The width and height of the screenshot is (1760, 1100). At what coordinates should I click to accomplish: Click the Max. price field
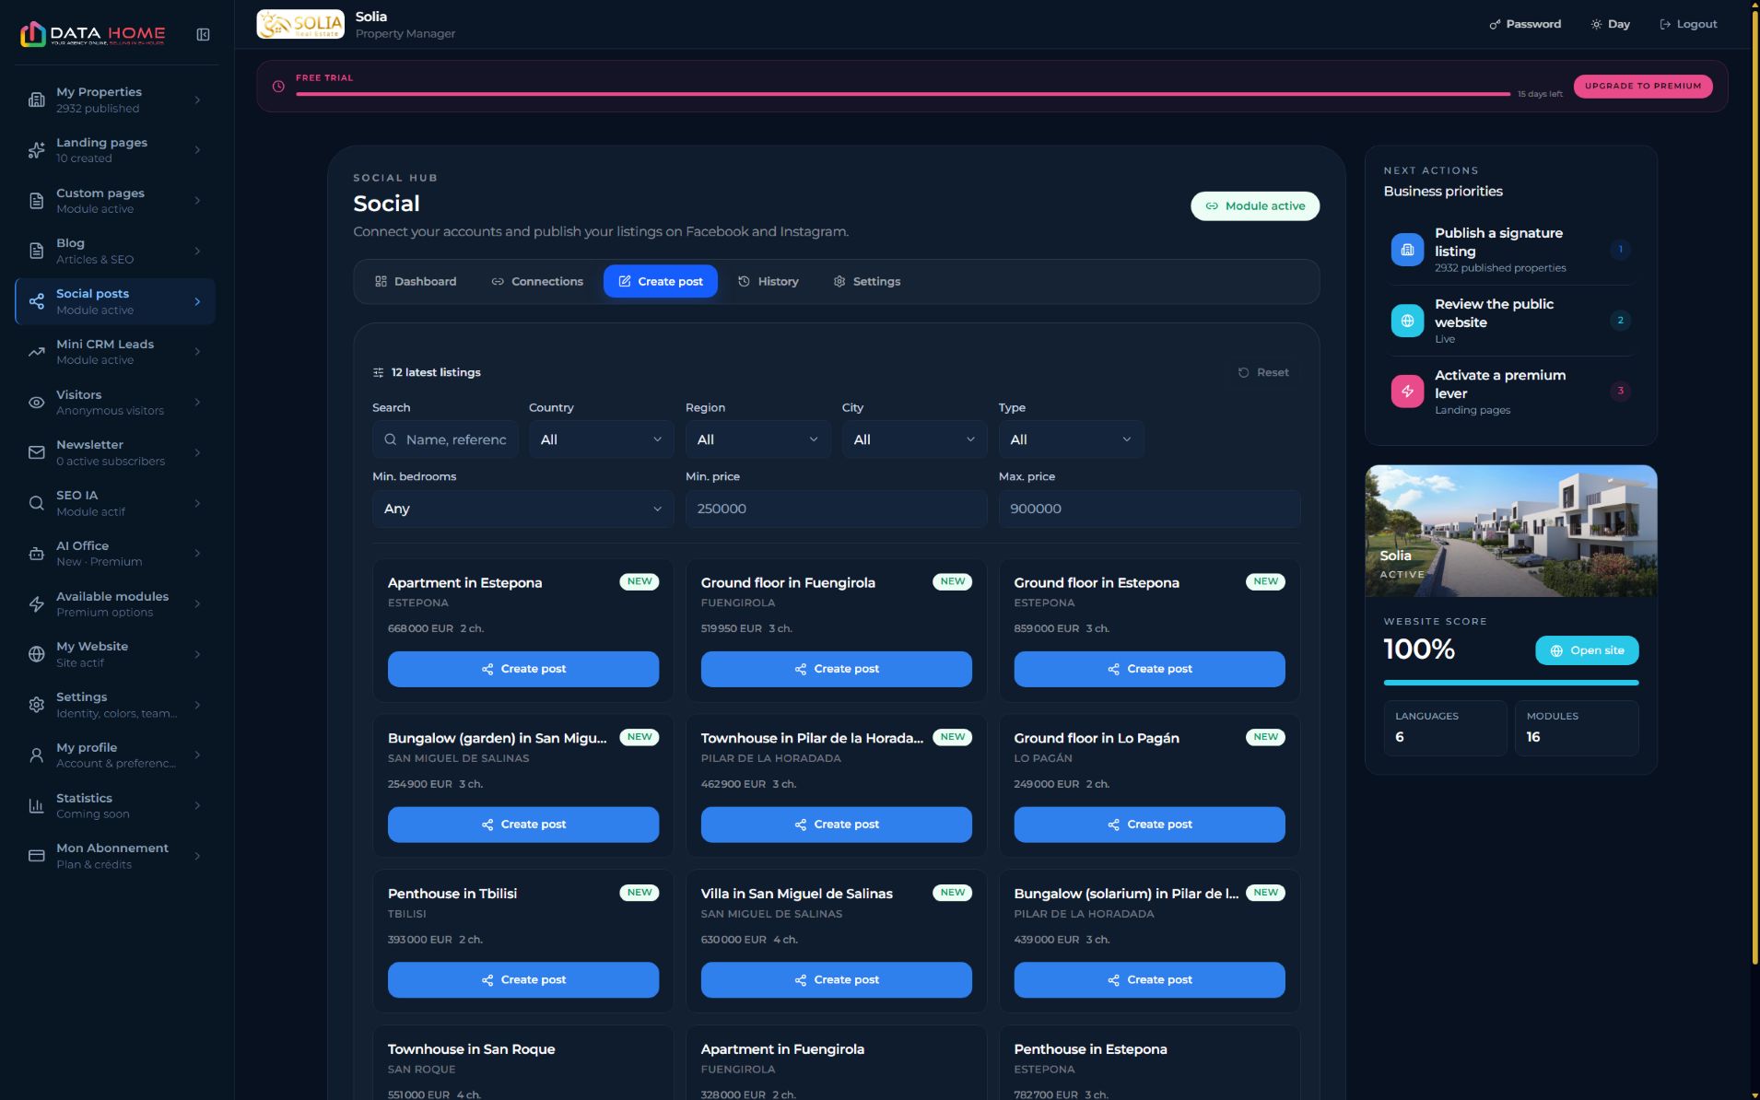click(1149, 509)
